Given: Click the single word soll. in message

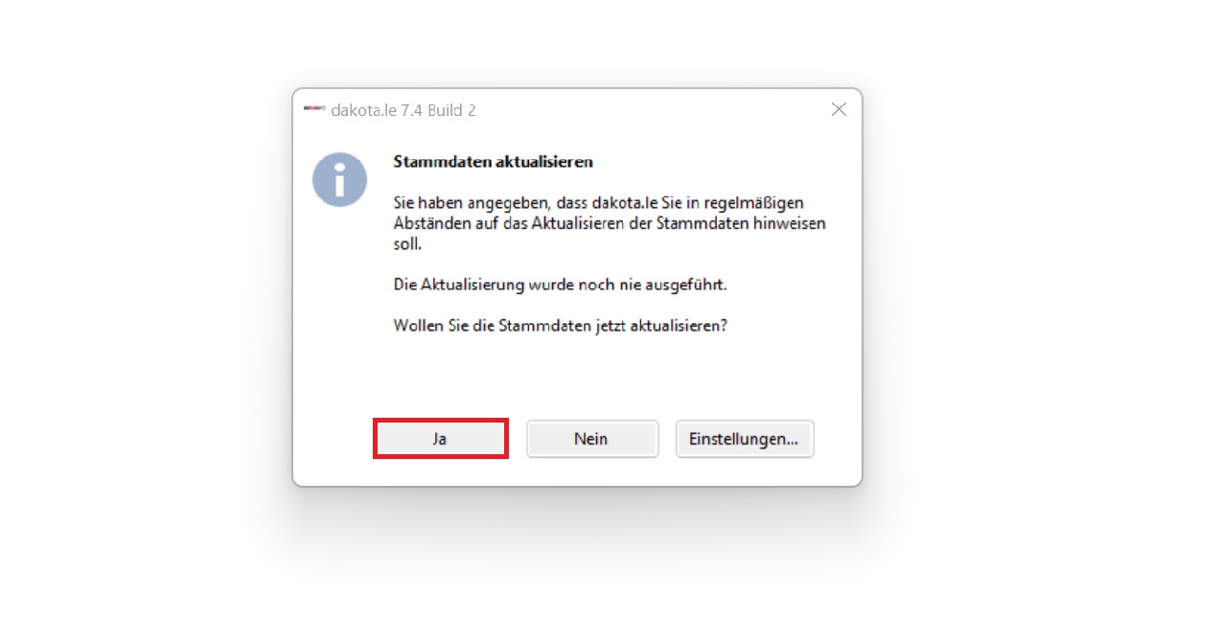Looking at the screenshot, I should 405,244.
